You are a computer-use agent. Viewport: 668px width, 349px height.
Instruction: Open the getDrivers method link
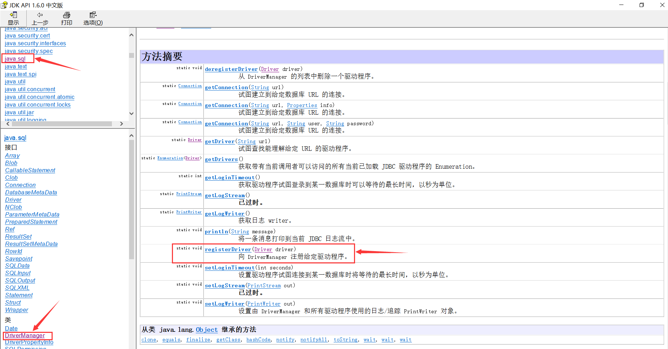pyautogui.click(x=221, y=159)
